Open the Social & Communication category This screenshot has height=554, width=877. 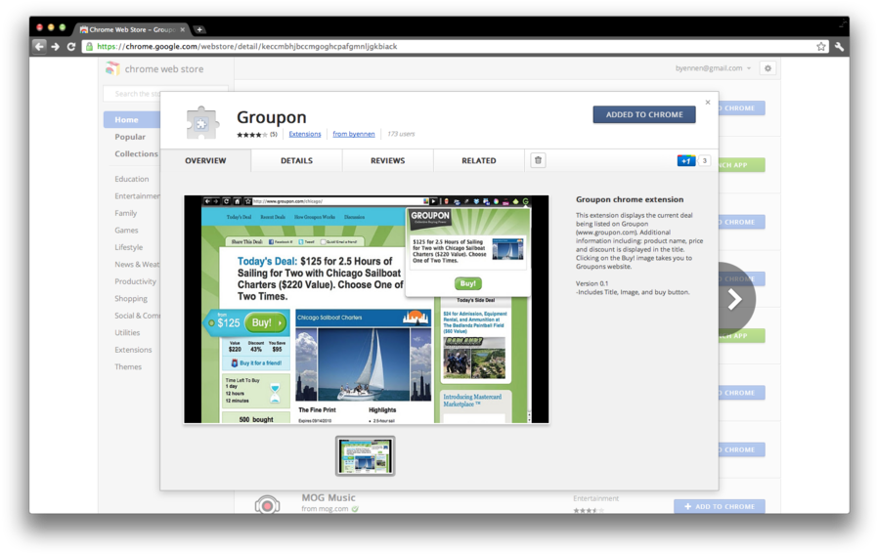tap(137, 316)
